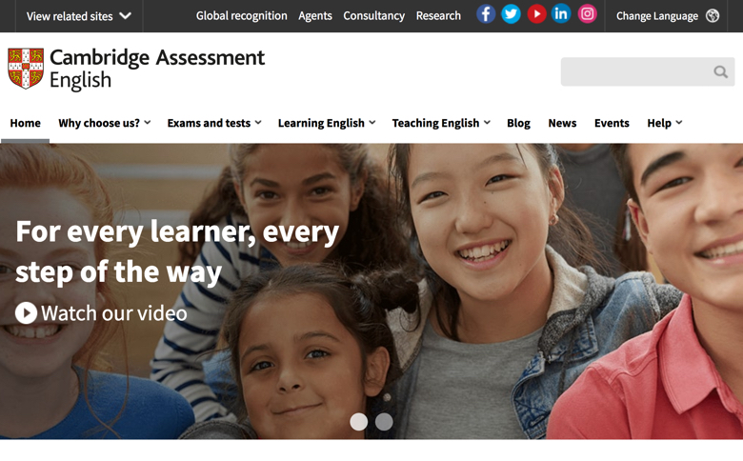This screenshot has width=743, height=461.
Task: Open the YouTube social icon
Action: click(x=536, y=14)
